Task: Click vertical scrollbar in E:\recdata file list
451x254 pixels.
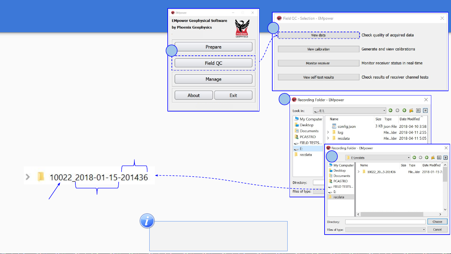Action: tap(445, 187)
